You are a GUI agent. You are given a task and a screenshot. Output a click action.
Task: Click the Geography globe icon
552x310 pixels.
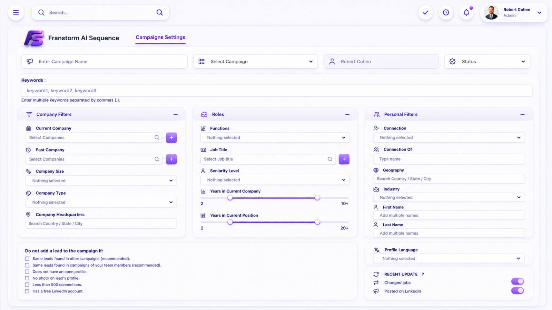tap(376, 170)
